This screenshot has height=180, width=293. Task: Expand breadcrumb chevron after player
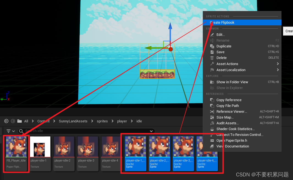click(x=132, y=121)
